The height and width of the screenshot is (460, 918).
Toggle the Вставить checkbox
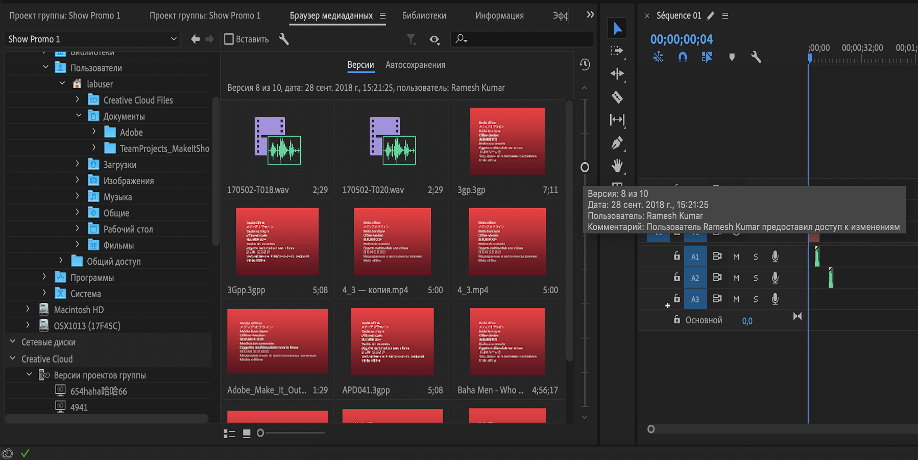pos(229,39)
